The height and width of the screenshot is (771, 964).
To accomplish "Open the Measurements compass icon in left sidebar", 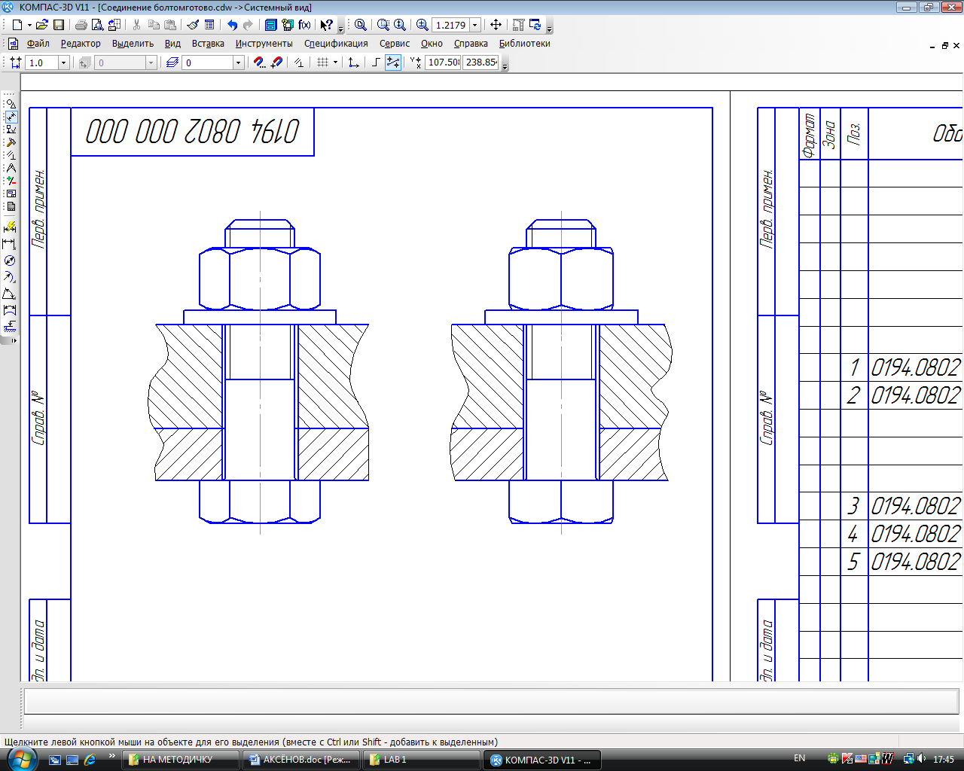I will tap(11, 168).
